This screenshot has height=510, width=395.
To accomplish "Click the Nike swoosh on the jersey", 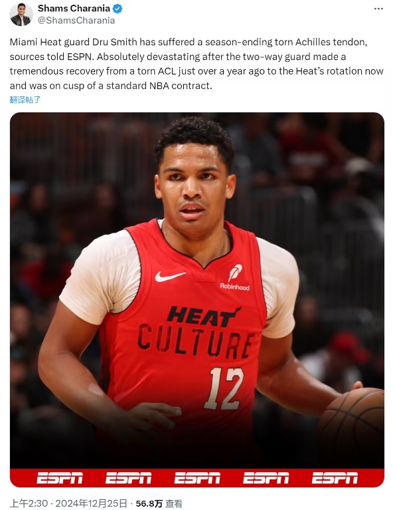I will point(169,276).
